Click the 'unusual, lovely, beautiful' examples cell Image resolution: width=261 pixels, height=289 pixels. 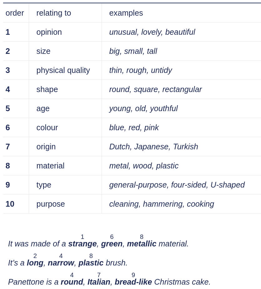click(x=152, y=32)
